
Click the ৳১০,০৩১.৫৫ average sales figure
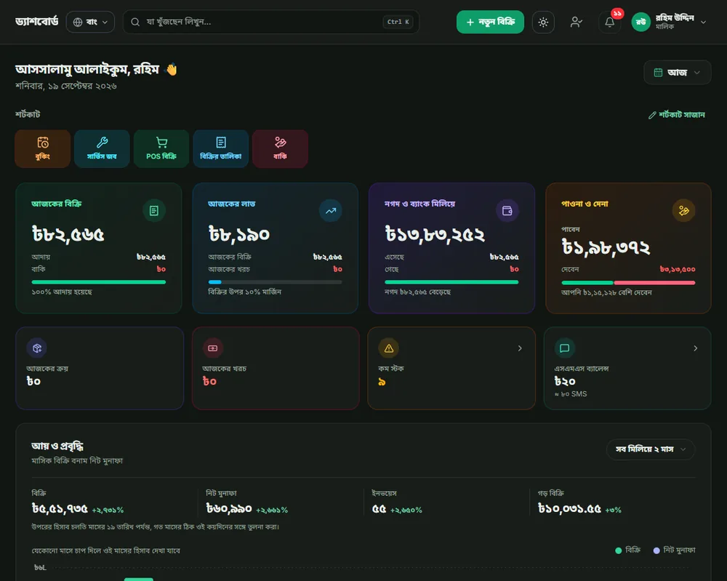click(569, 509)
